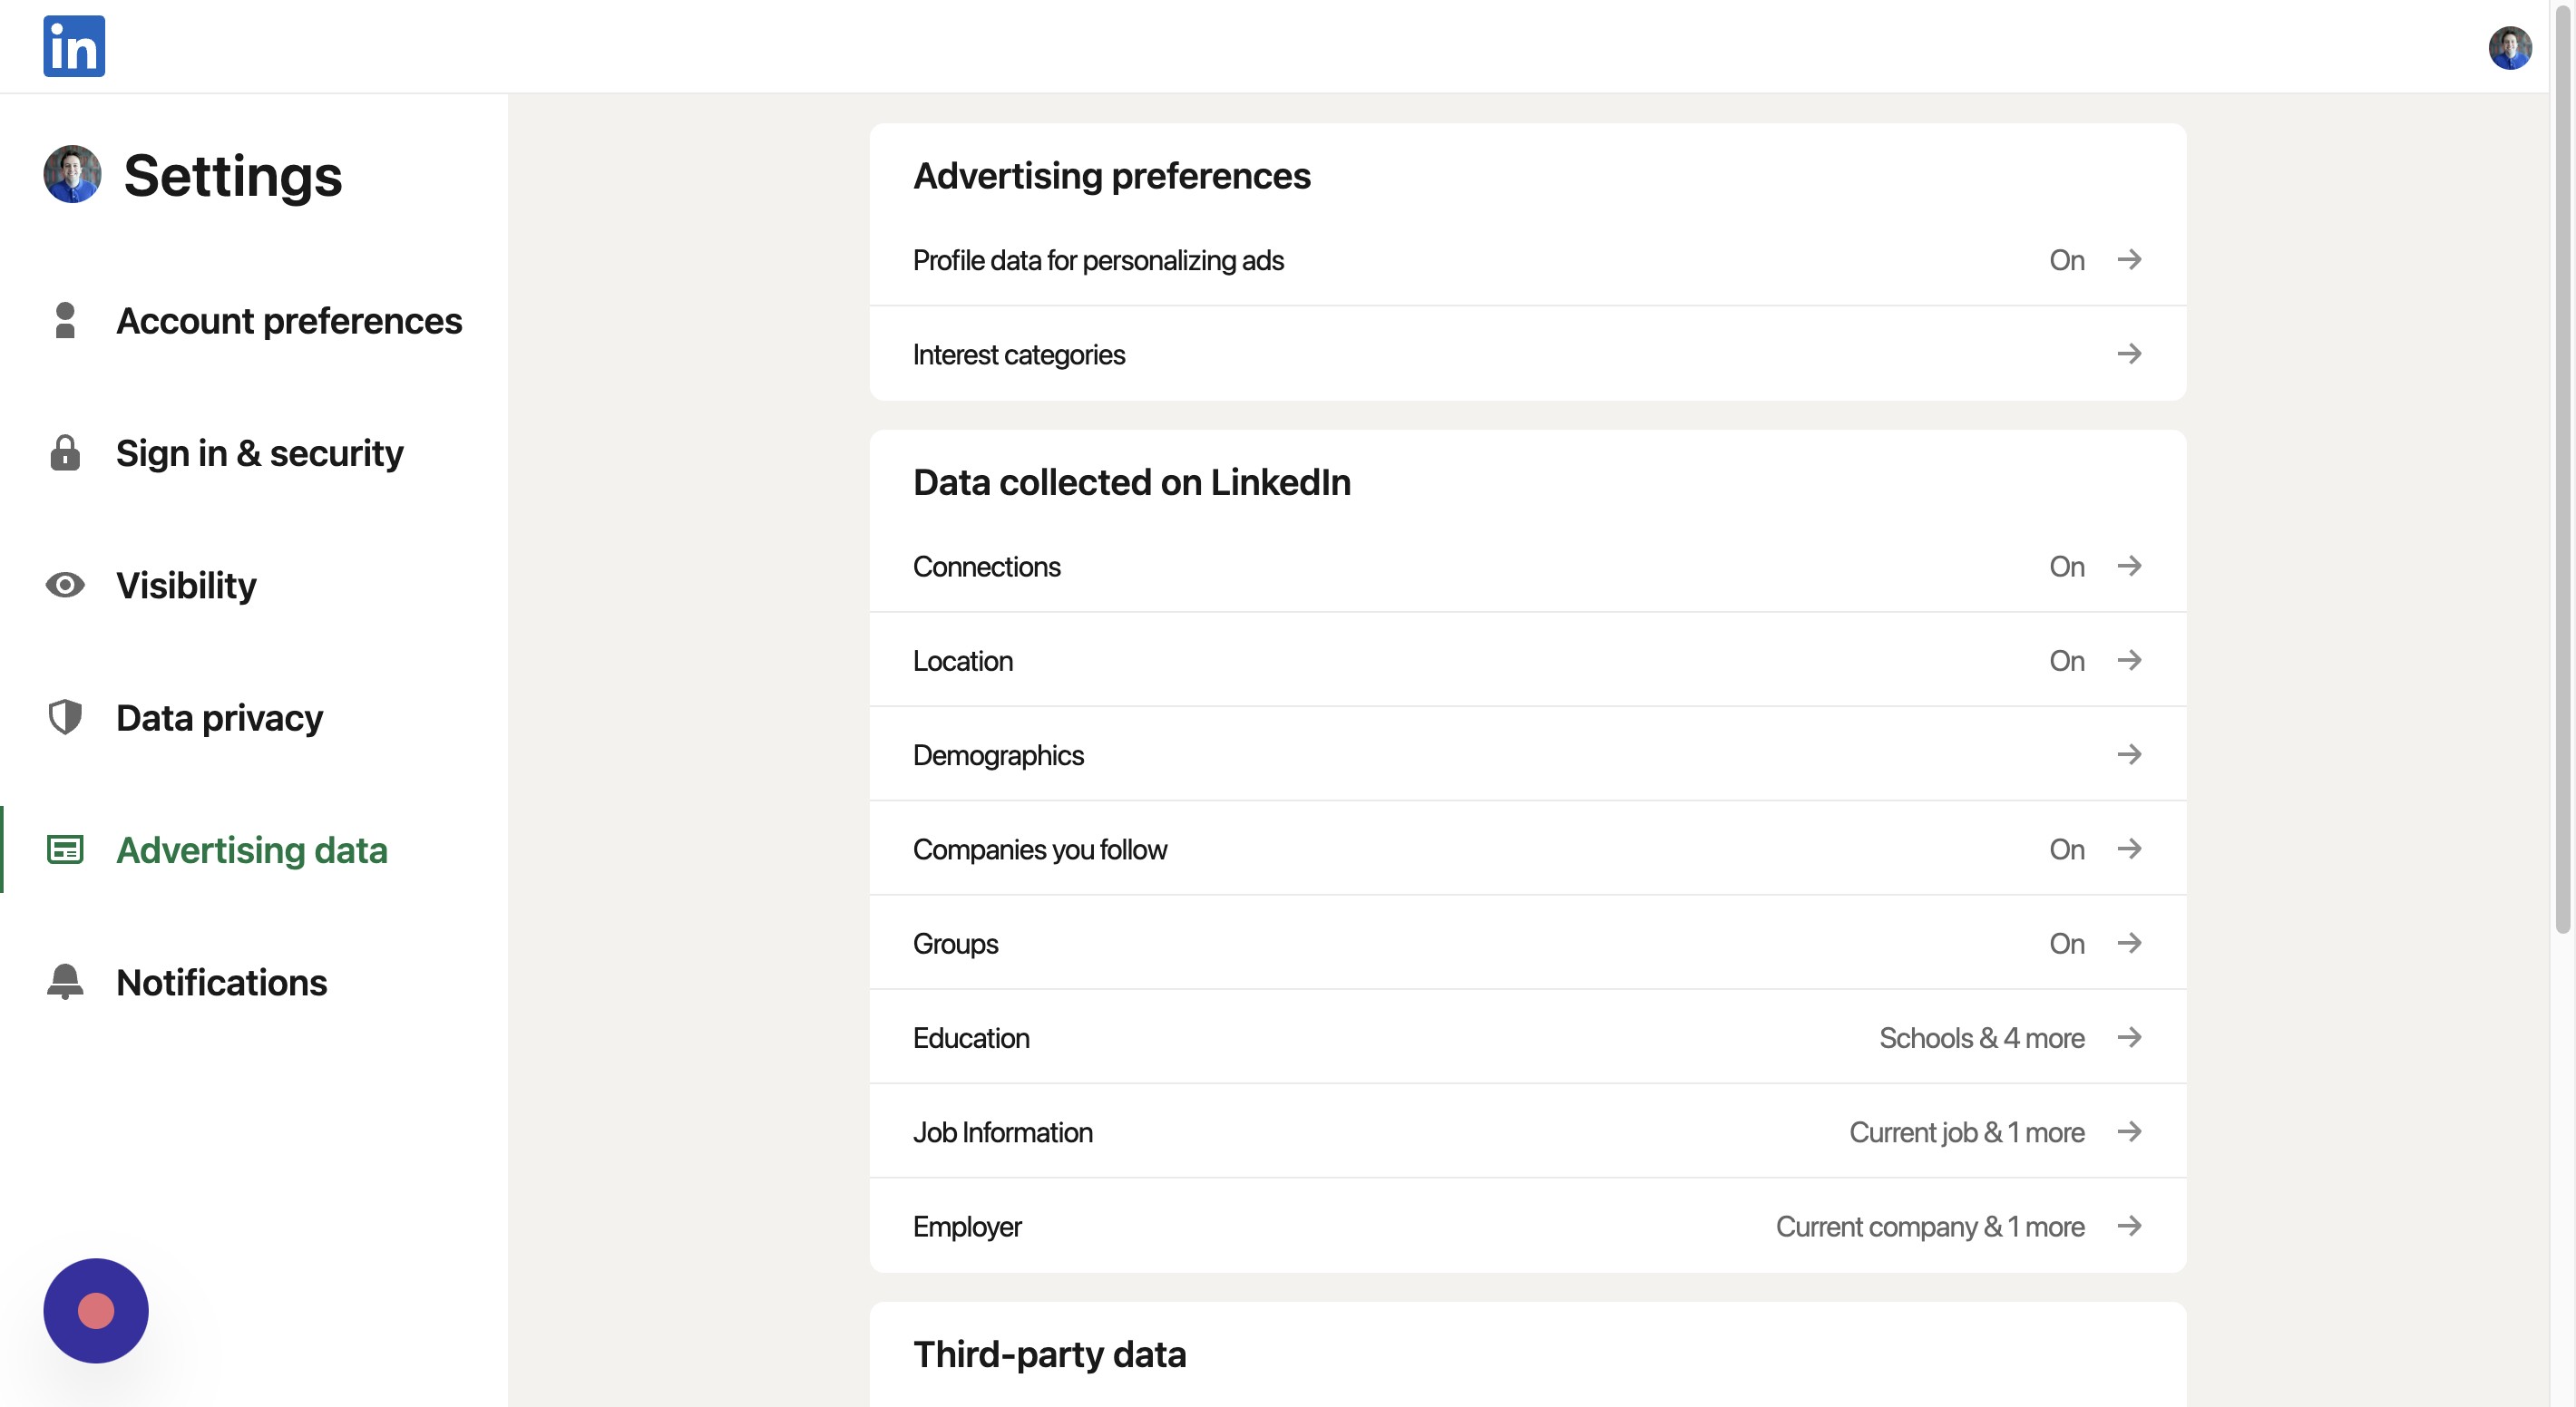Click the person icon beside Account preferences
Screen dimensions: 2576x1407
coord(65,321)
